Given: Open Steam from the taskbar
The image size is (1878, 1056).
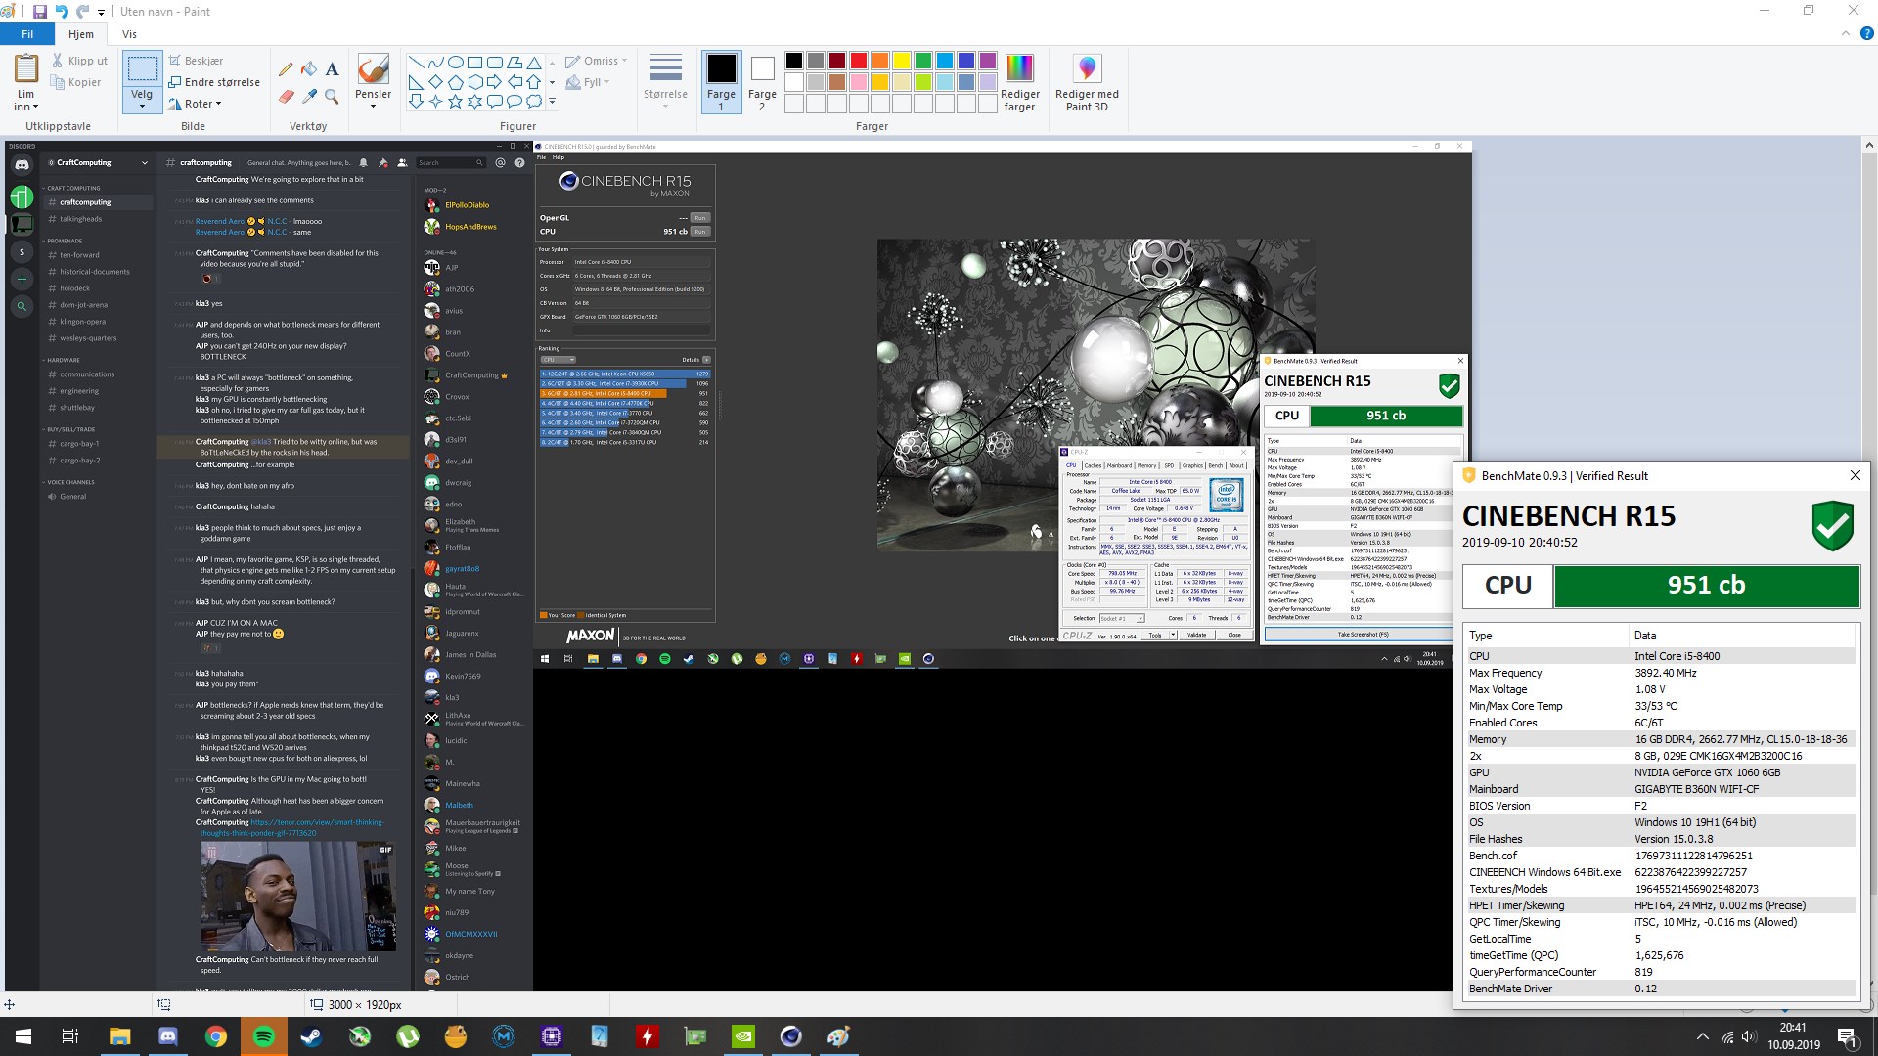Looking at the screenshot, I should coord(311,1036).
